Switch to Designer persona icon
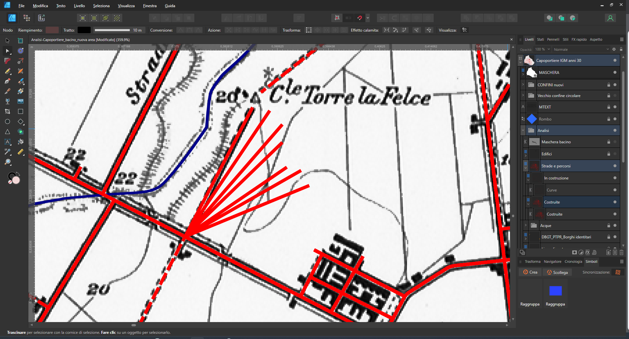The width and height of the screenshot is (629, 339). pos(12,18)
